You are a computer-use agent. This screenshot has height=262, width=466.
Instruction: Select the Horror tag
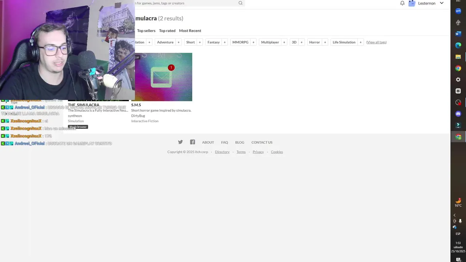tap(315, 42)
